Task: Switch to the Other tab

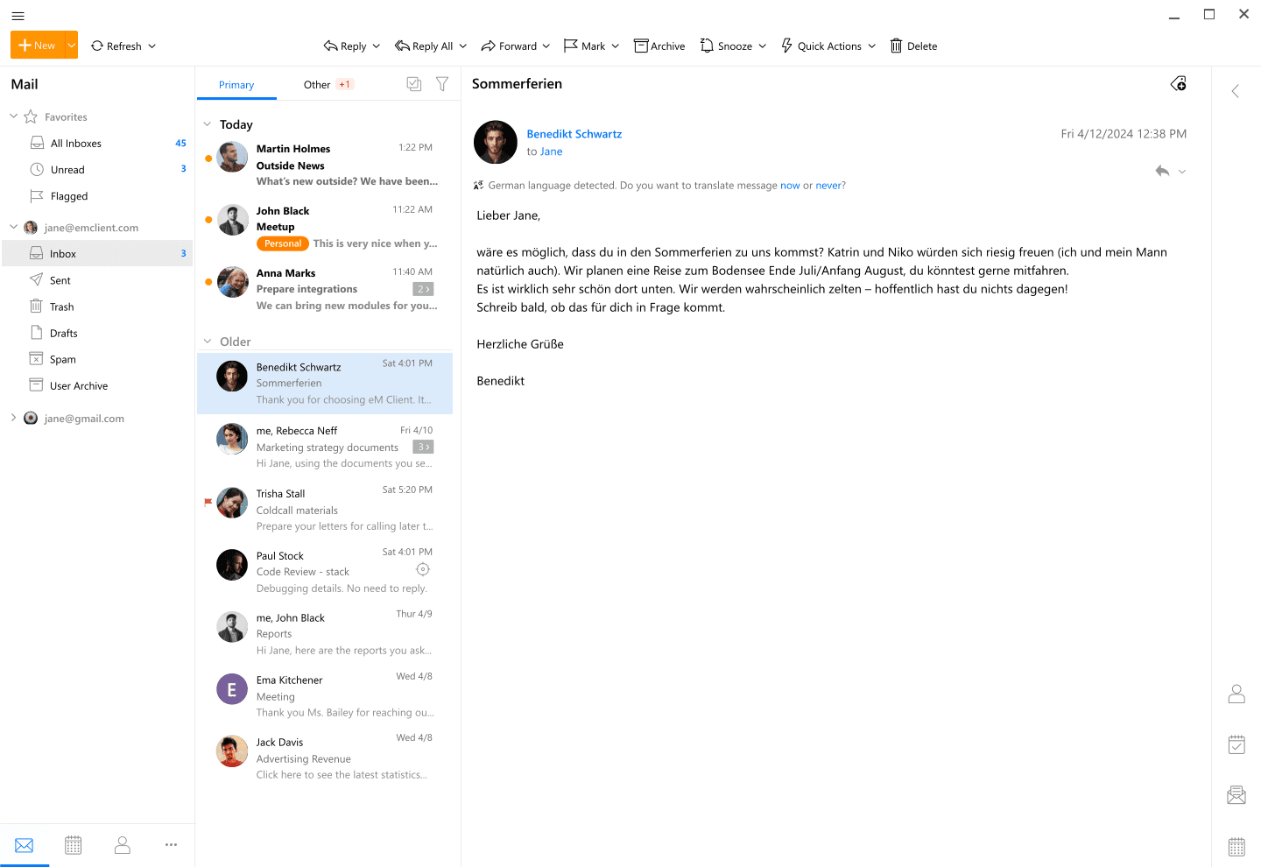Action: (x=317, y=84)
